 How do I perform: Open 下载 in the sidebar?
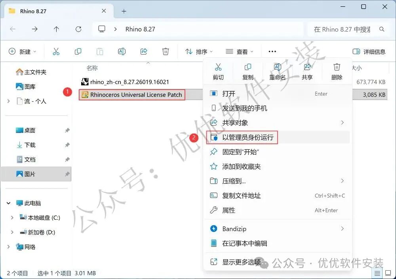pyautogui.click(x=25, y=145)
